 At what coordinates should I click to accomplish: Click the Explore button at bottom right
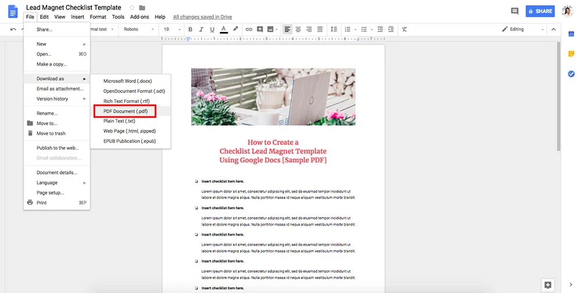[x=548, y=285]
